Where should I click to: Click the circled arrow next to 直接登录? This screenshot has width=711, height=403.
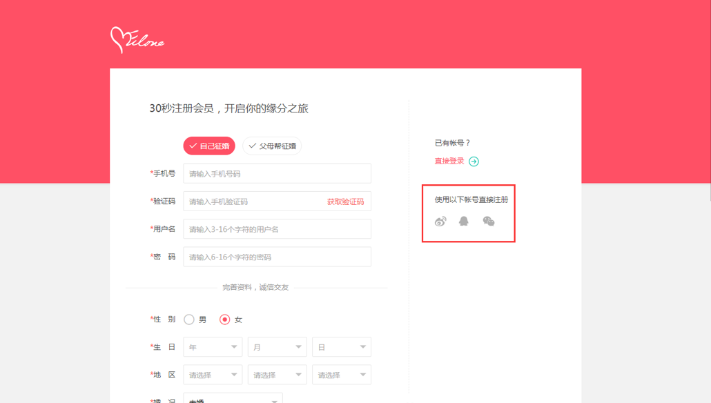pyautogui.click(x=474, y=161)
